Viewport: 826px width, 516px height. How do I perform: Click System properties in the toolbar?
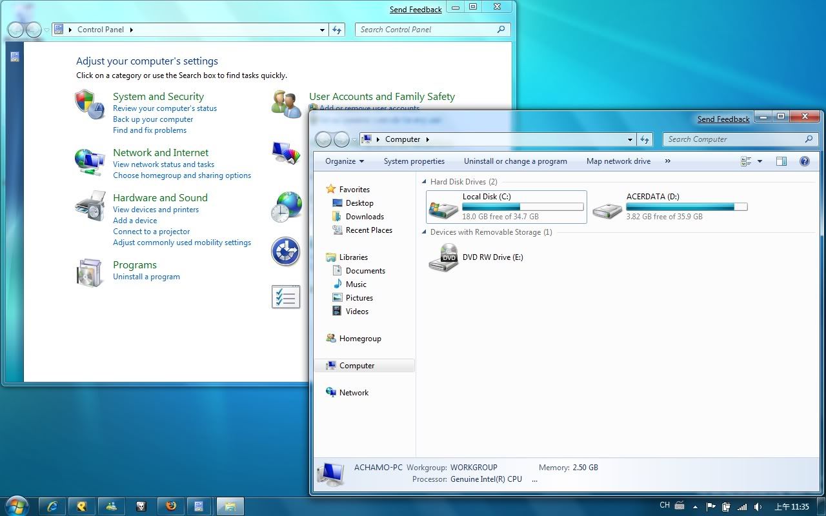(414, 161)
